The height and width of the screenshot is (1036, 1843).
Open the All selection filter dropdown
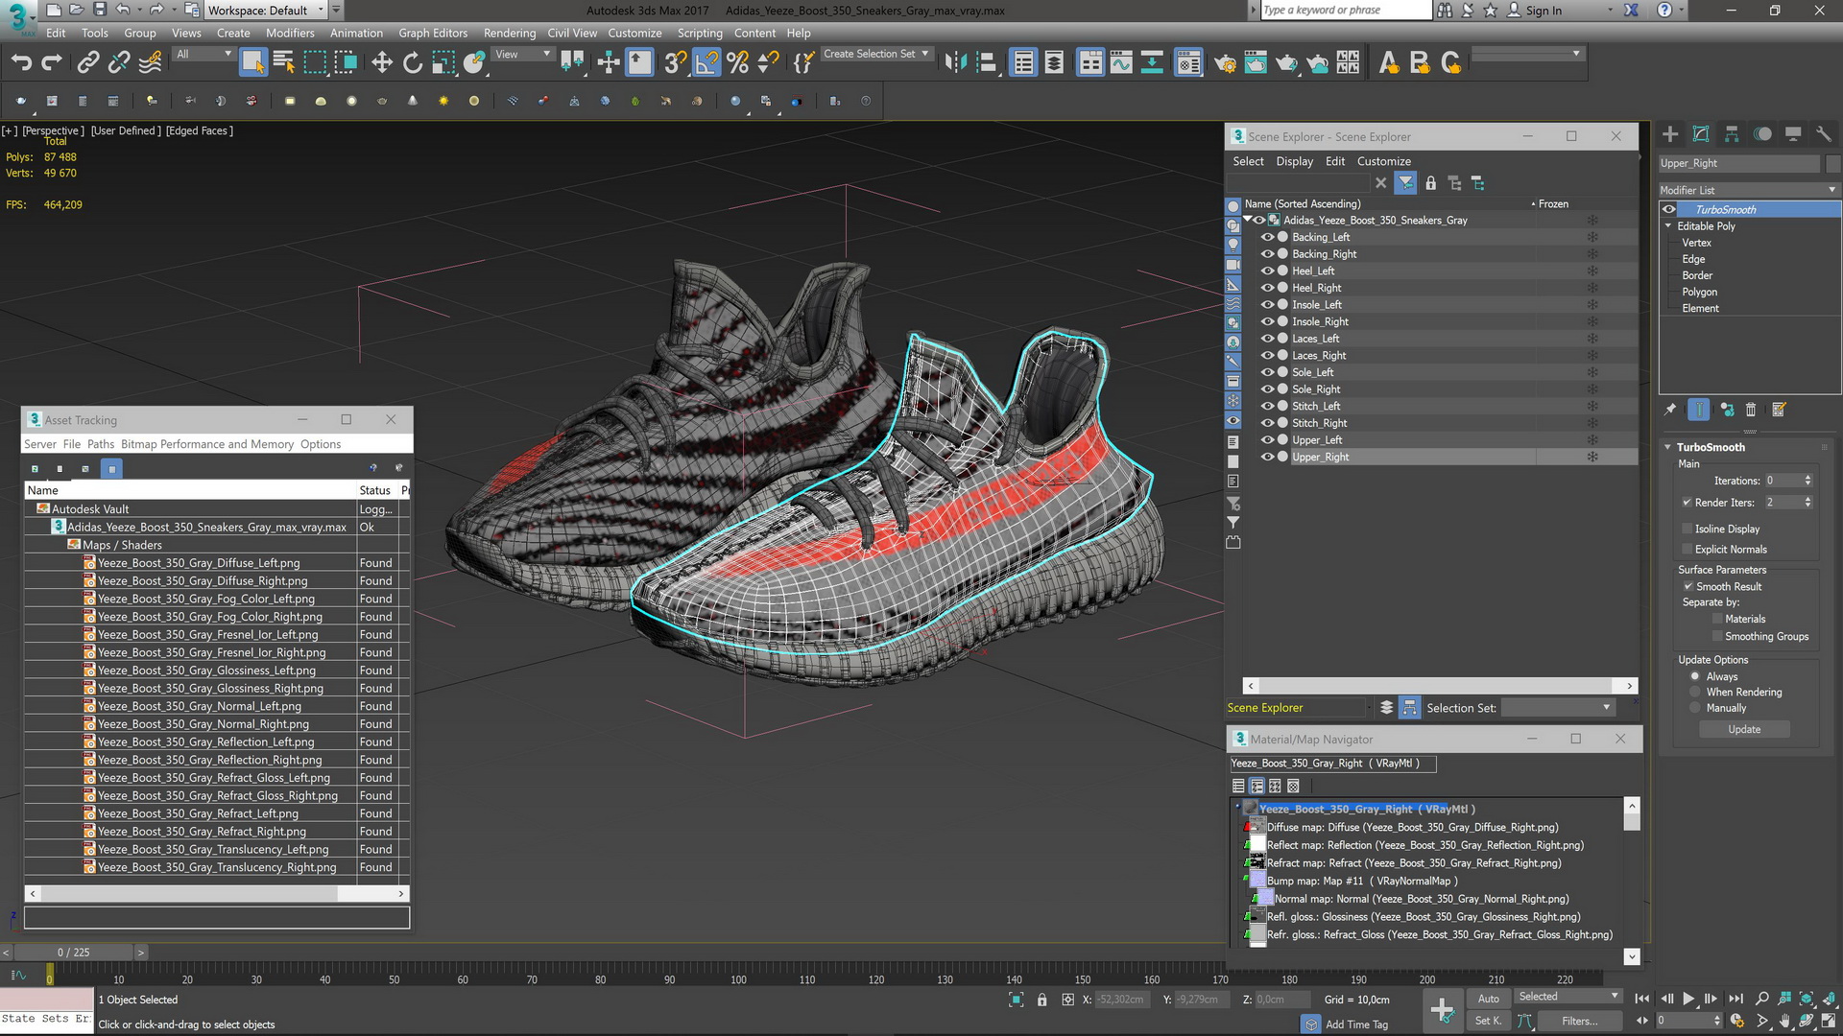click(x=203, y=55)
